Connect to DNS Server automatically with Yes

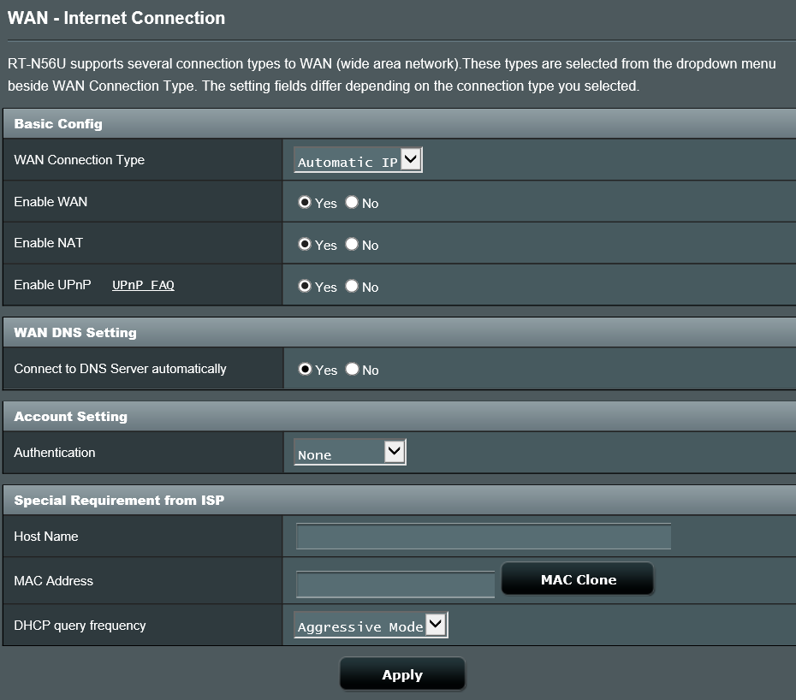click(x=306, y=370)
